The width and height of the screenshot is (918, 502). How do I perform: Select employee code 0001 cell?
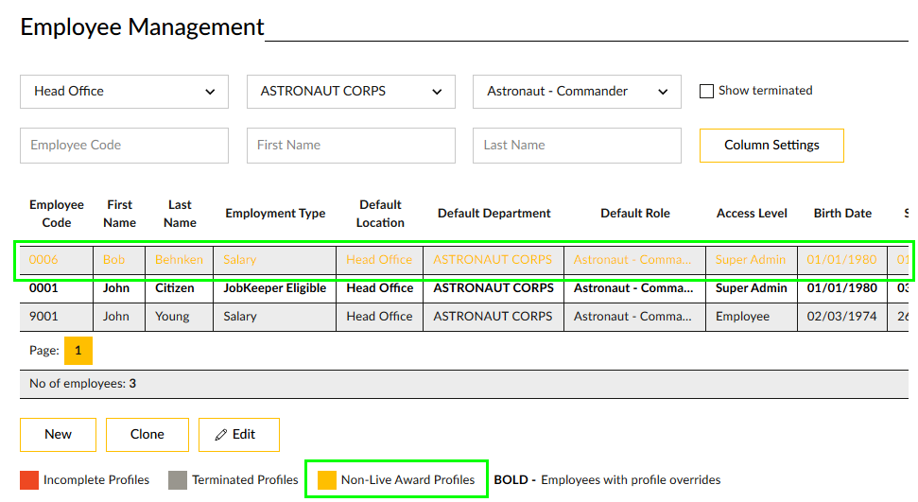pyautogui.click(x=56, y=288)
